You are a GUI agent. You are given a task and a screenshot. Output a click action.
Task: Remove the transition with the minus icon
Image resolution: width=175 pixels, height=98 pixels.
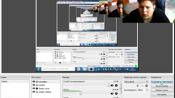pos(142,86)
